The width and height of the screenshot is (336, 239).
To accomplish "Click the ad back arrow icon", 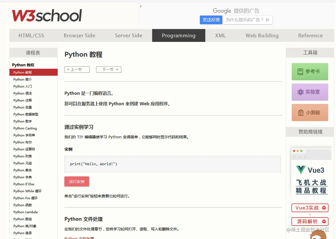I will click(141, 6).
